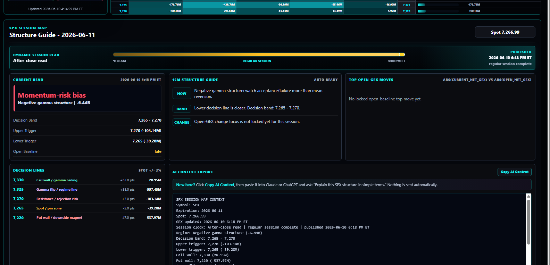550x265 pixels.
Task: Click the '4:00 PM ET' timeline end label
Action: click(397, 61)
